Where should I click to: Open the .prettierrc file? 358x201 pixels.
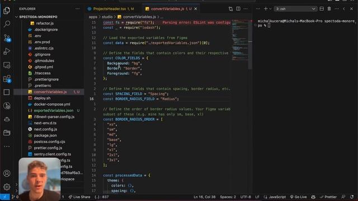coord(43,85)
